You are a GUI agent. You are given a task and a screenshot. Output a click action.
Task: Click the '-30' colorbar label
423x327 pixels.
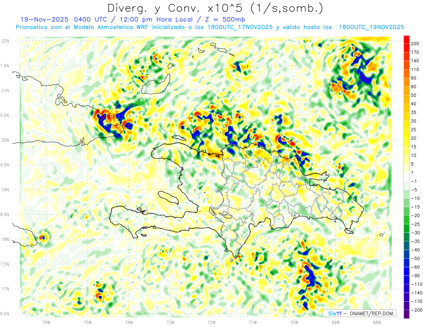coord(415,232)
